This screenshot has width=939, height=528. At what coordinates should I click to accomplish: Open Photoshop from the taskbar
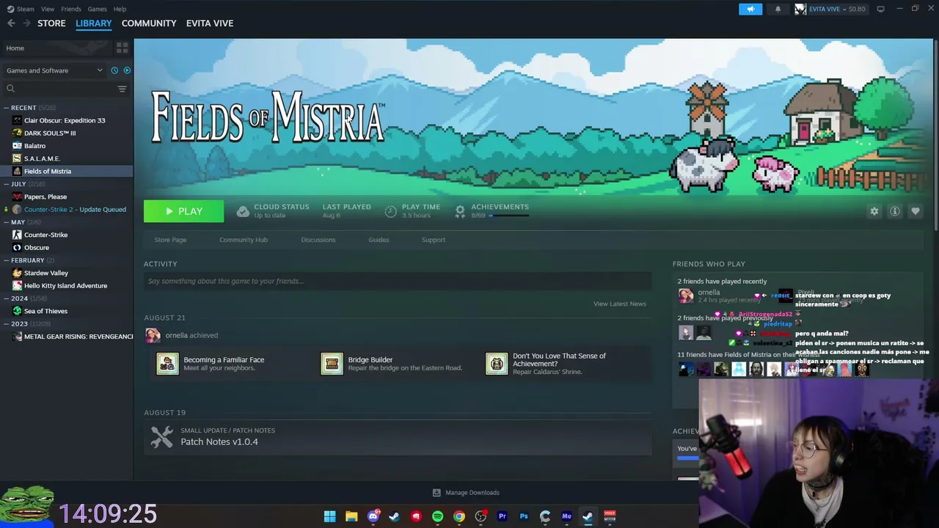[x=524, y=516]
